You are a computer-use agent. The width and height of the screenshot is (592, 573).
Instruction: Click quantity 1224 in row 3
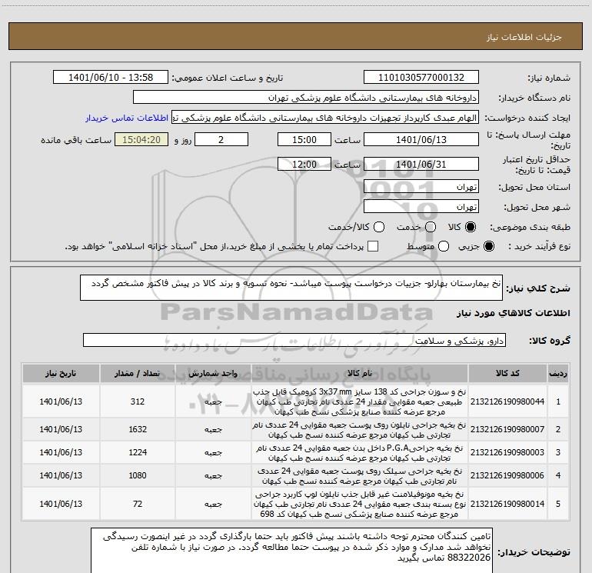(138, 452)
